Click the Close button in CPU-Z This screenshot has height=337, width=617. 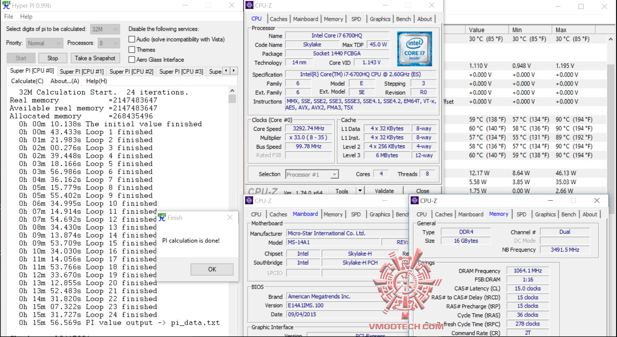point(423,191)
